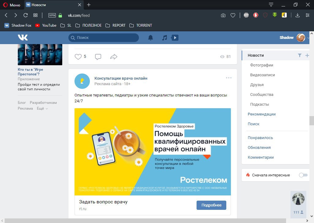
Task: Open the red stop-hand blocker extension
Action: tap(256, 15)
